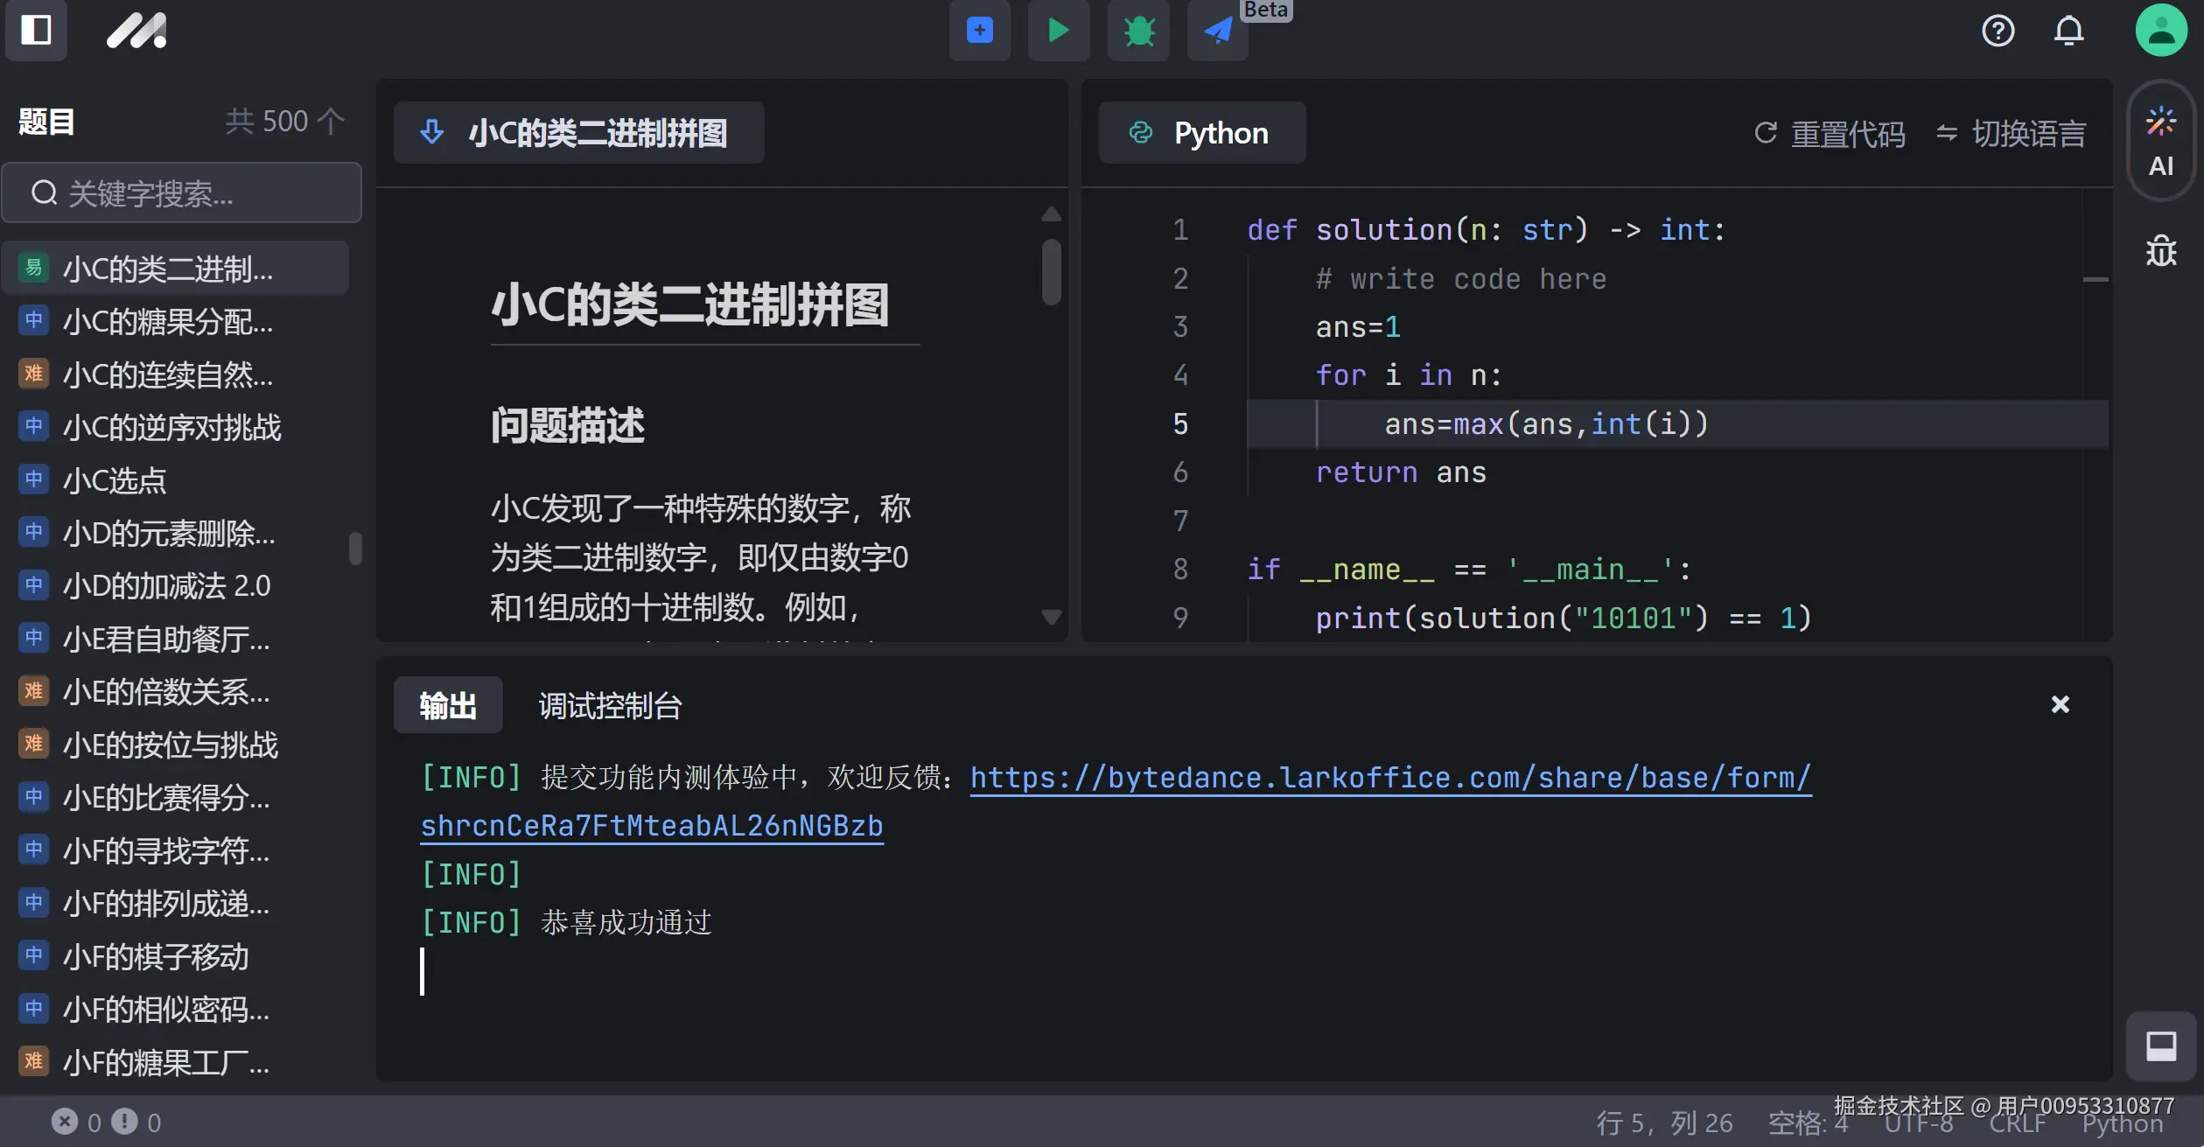2204x1147 pixels.
Task: Click the 'ans=1' code line
Action: tap(1358, 327)
